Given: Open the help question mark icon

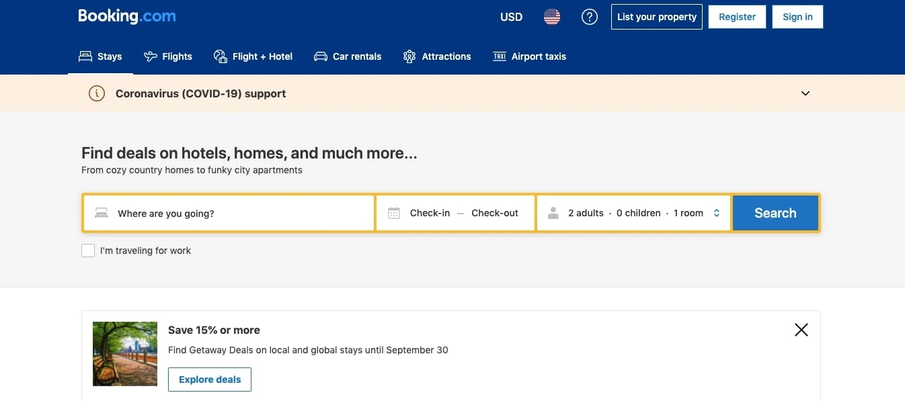Looking at the screenshot, I should 590,17.
